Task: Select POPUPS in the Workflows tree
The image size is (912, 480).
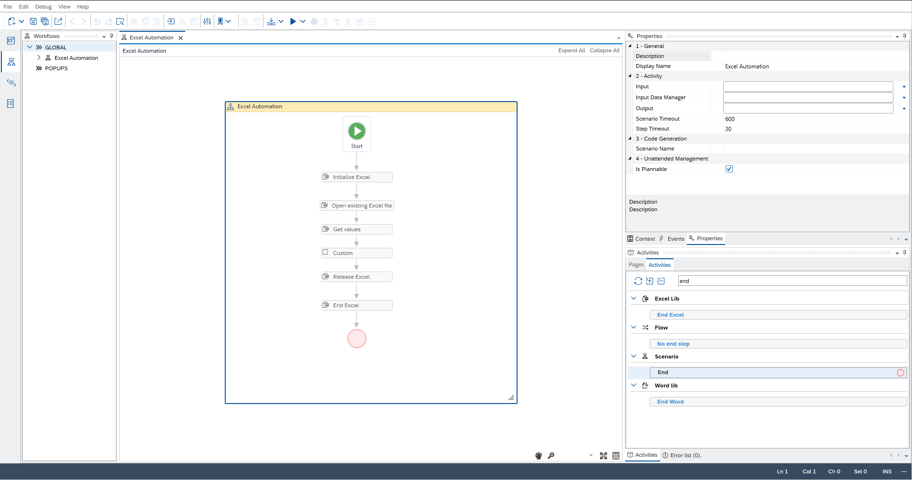Action: [x=56, y=68]
